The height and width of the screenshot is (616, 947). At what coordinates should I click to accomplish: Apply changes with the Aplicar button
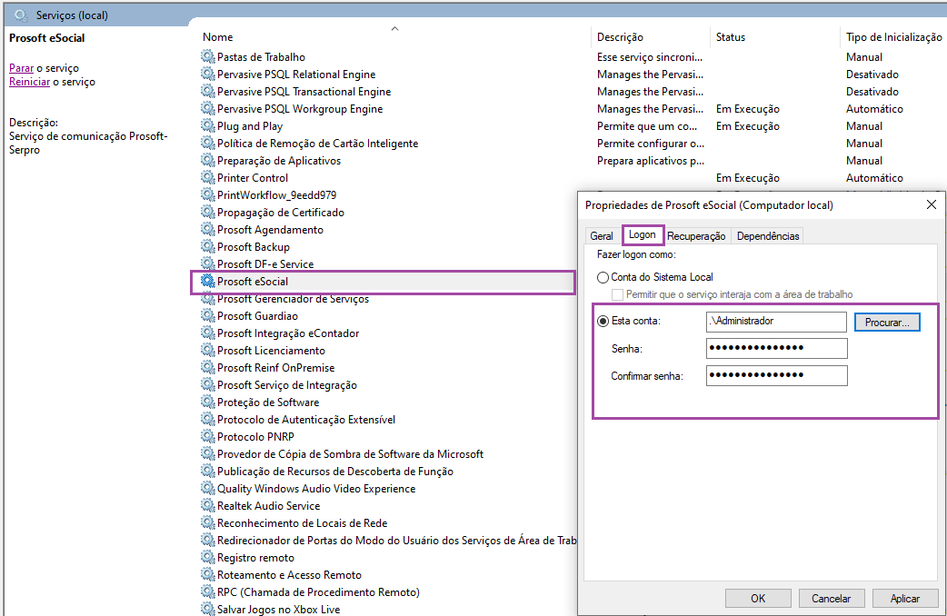[x=904, y=599]
